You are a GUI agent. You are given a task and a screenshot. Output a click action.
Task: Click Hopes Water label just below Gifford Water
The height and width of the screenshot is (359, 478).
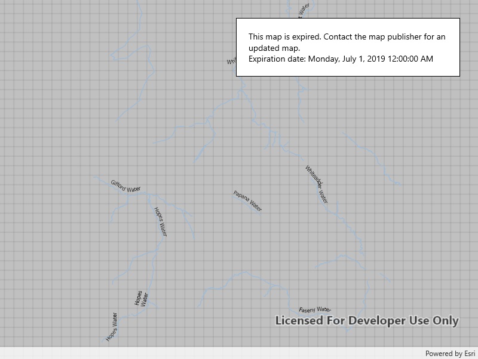(160, 222)
